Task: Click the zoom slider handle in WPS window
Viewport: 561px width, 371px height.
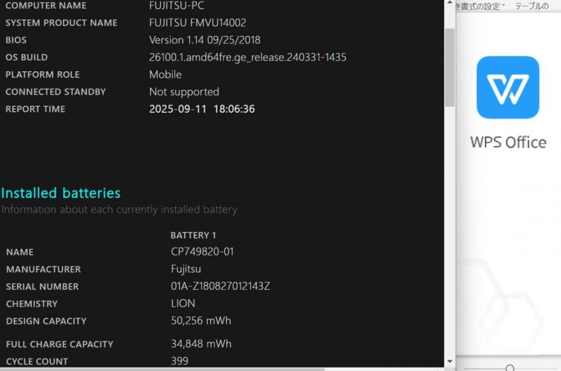Action: pos(510,368)
